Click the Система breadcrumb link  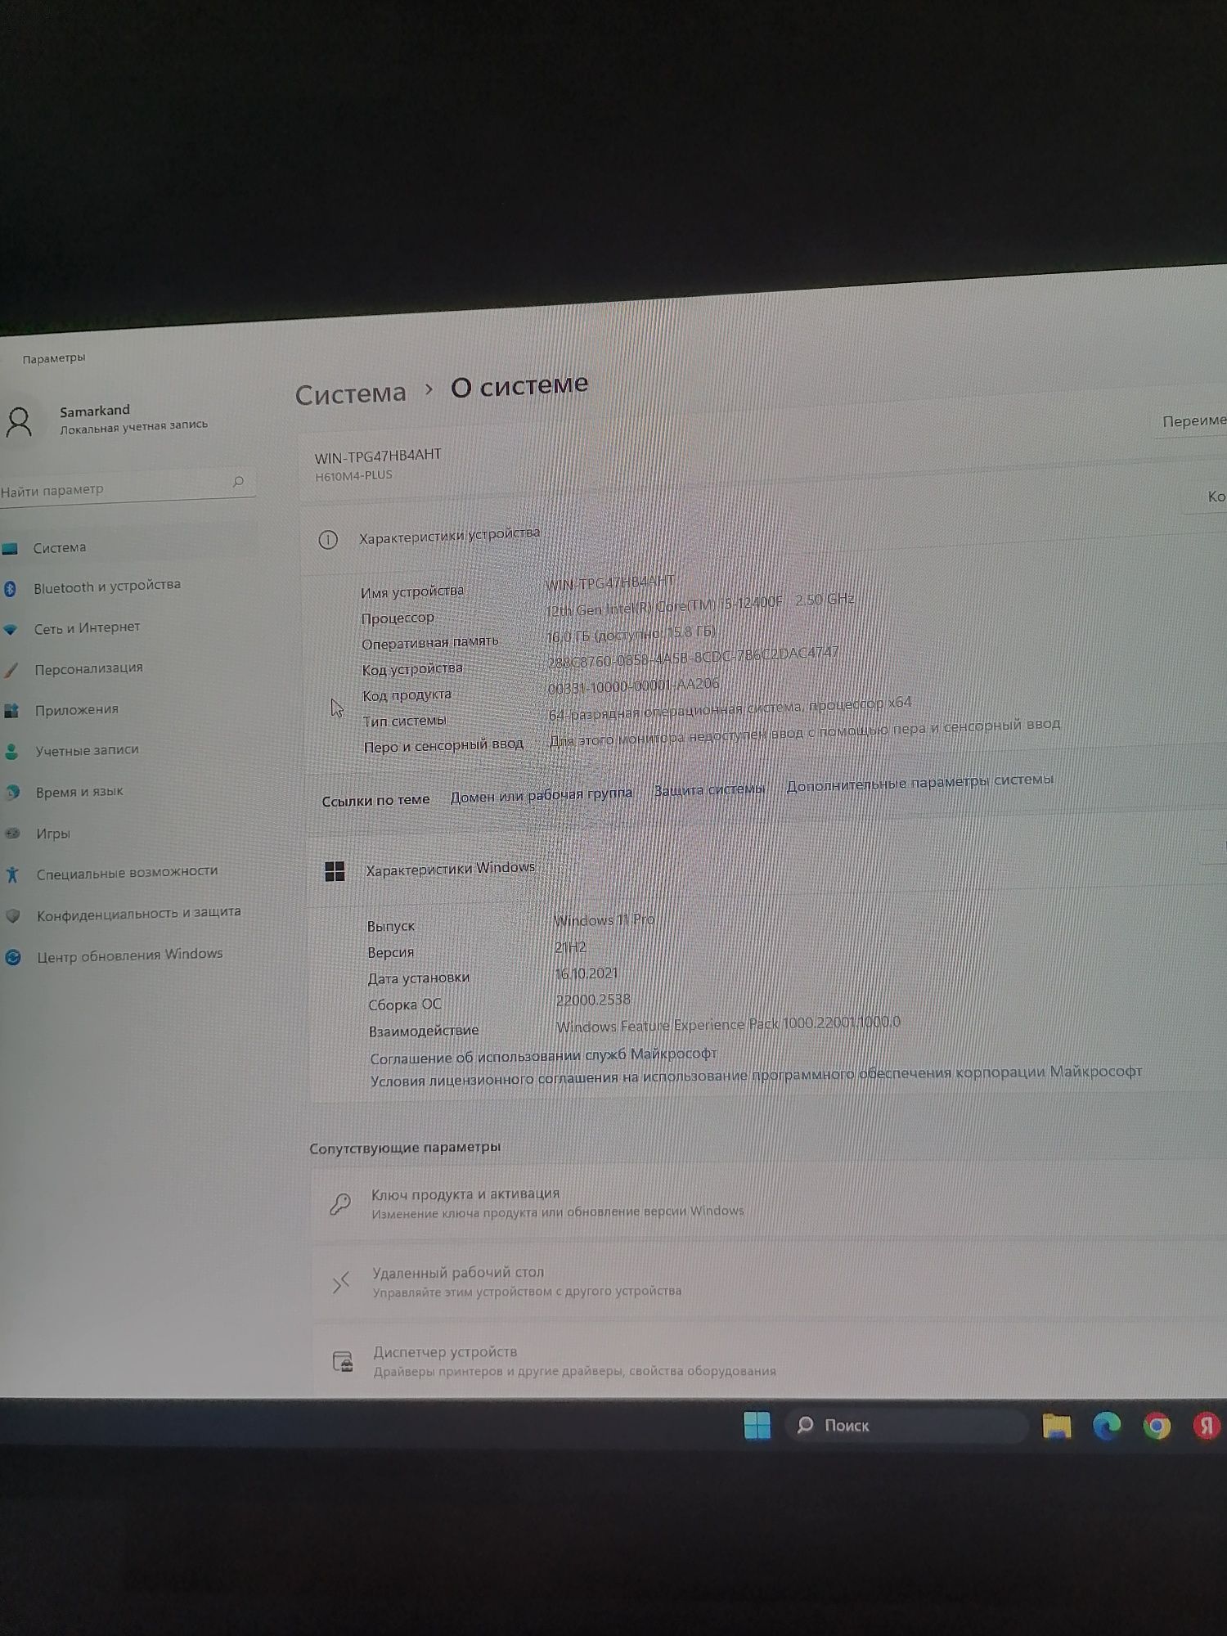[350, 393]
